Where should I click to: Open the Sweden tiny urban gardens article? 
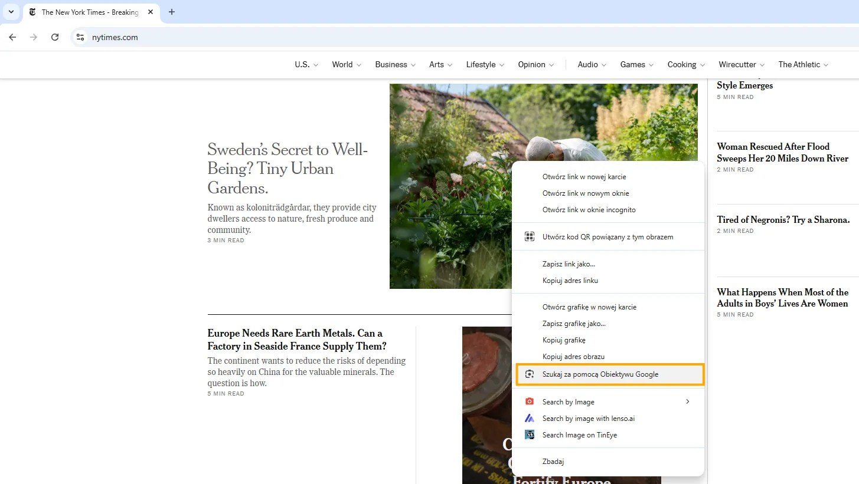[288, 169]
